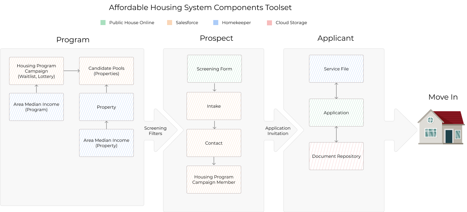Select the Contact box
This screenshot has width=467, height=212.
214,143
